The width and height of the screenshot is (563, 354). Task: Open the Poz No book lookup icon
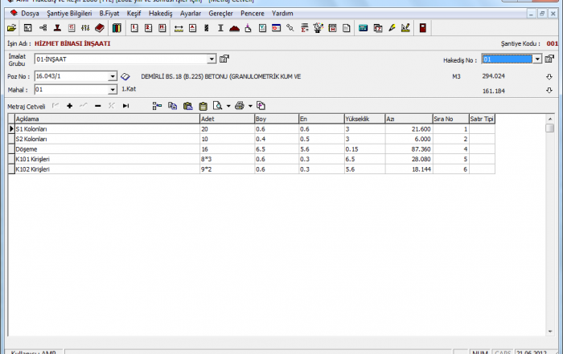(125, 76)
